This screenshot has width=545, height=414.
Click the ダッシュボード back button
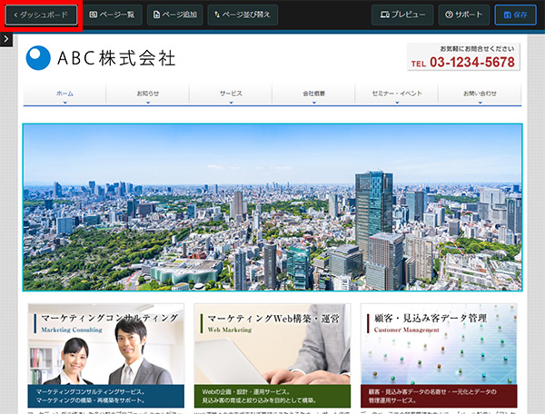pos(41,15)
